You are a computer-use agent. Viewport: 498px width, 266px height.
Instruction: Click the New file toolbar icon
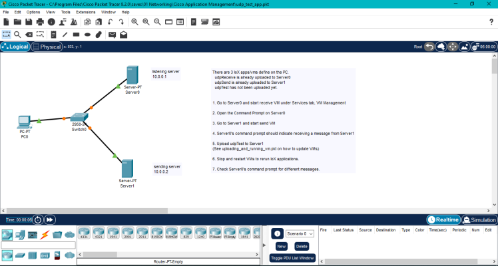point(6,22)
